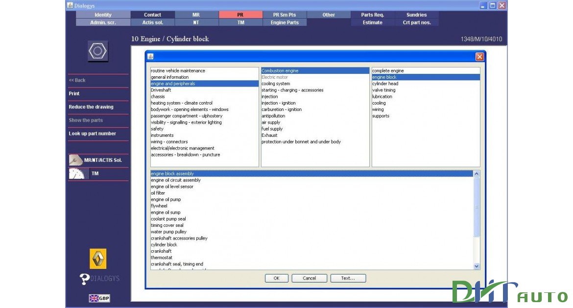Viewport: 573px width, 308px height.
Task: Click the hexagon bolt emblem in the sidebar
Action: tap(97, 50)
